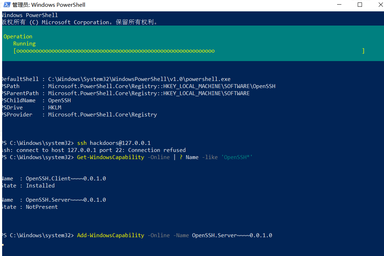
Task: Click the blinking cursor at bottom
Action: (x=3, y=245)
